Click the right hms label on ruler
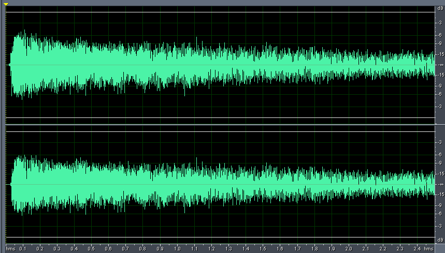Image resolution: width=445 pixels, height=253 pixels. 428,248
